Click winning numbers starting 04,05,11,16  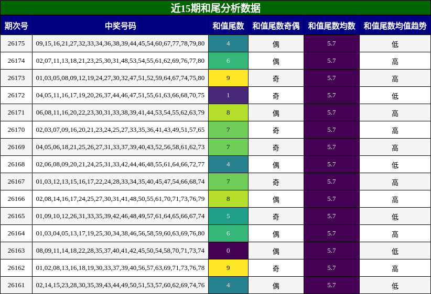tap(121, 95)
